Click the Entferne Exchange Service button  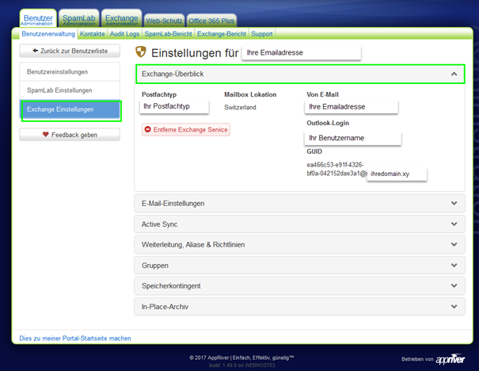coord(186,130)
